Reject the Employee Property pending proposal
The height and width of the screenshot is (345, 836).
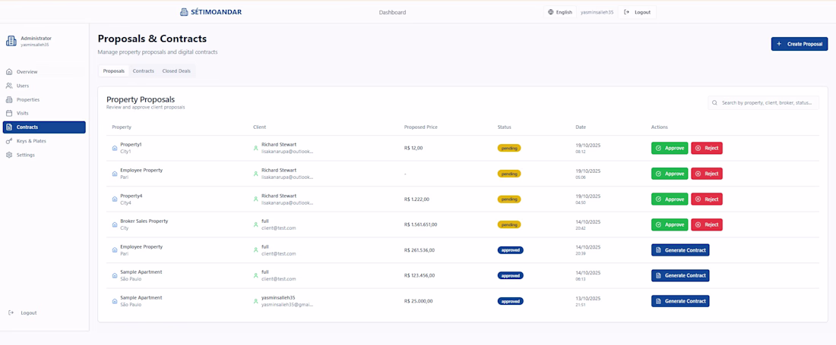point(707,174)
